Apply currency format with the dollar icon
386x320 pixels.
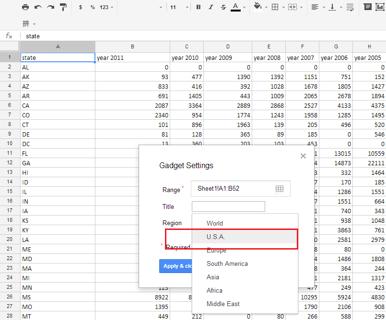point(81,7)
